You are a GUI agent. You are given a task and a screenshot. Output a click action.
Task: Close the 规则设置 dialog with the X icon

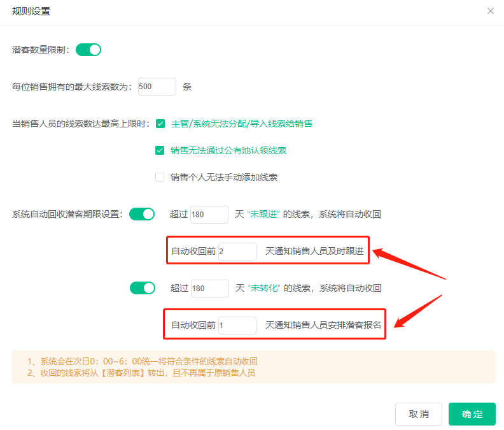pos(490,11)
